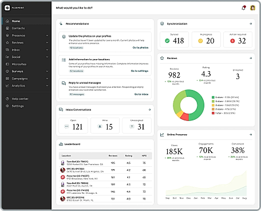Open the Action required 32 card
Screen dimensions: 261x211
pyautogui.click(x=238, y=40)
